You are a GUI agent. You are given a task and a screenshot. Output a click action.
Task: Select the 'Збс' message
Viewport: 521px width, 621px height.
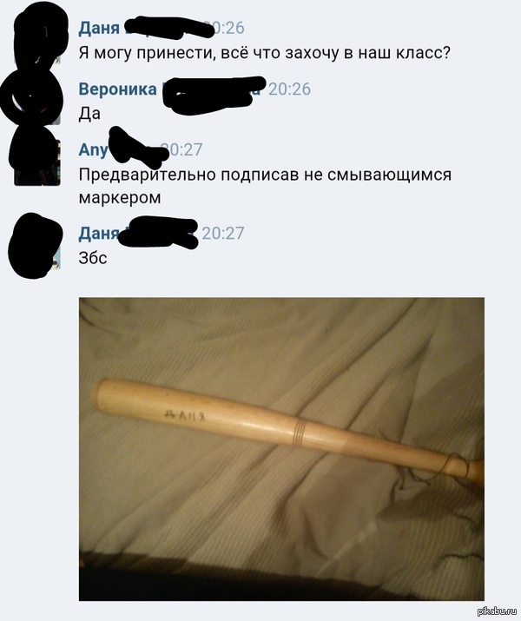(x=93, y=258)
